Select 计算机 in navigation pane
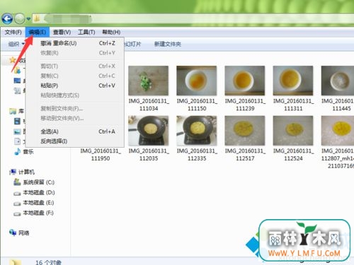The height and width of the screenshot is (265, 354). [26, 172]
